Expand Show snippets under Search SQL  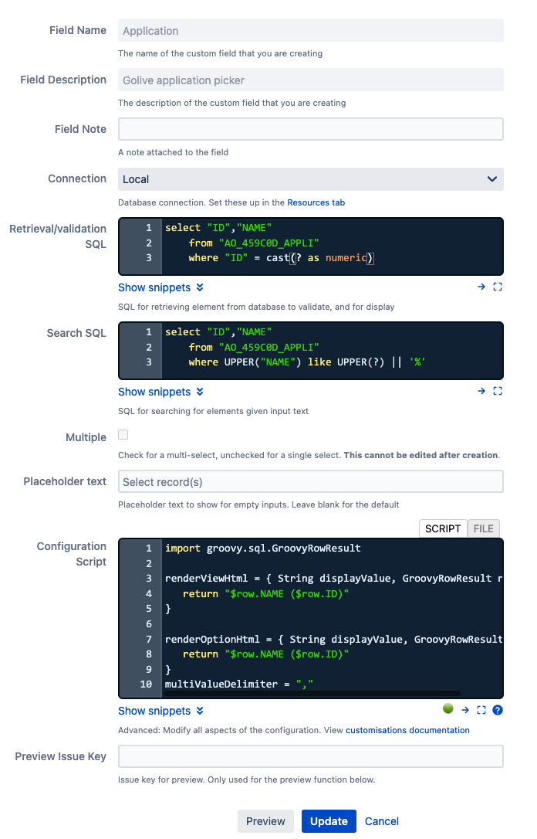160,392
